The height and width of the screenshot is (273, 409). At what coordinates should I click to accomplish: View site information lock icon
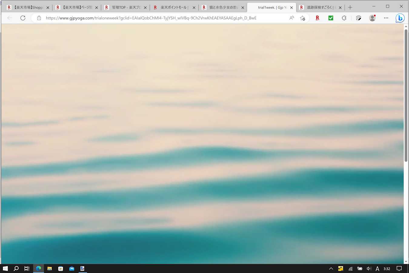[39, 18]
